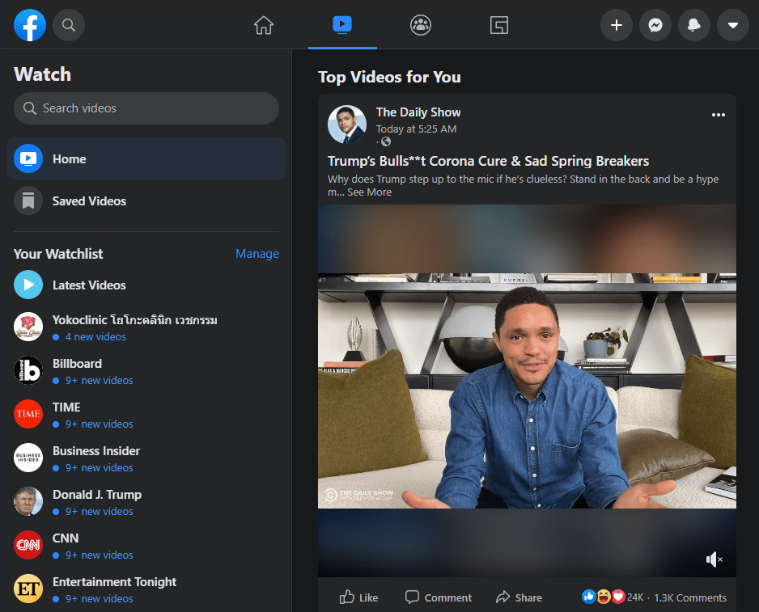The width and height of the screenshot is (759, 612).
Task: Open the search magnifier button in top bar
Action: click(69, 25)
